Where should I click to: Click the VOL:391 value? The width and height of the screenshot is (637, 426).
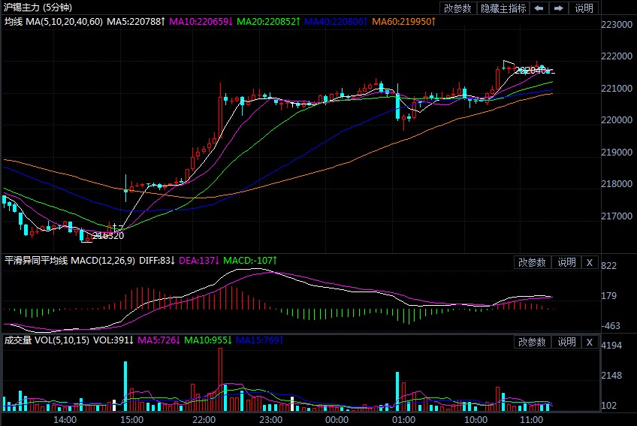113,340
